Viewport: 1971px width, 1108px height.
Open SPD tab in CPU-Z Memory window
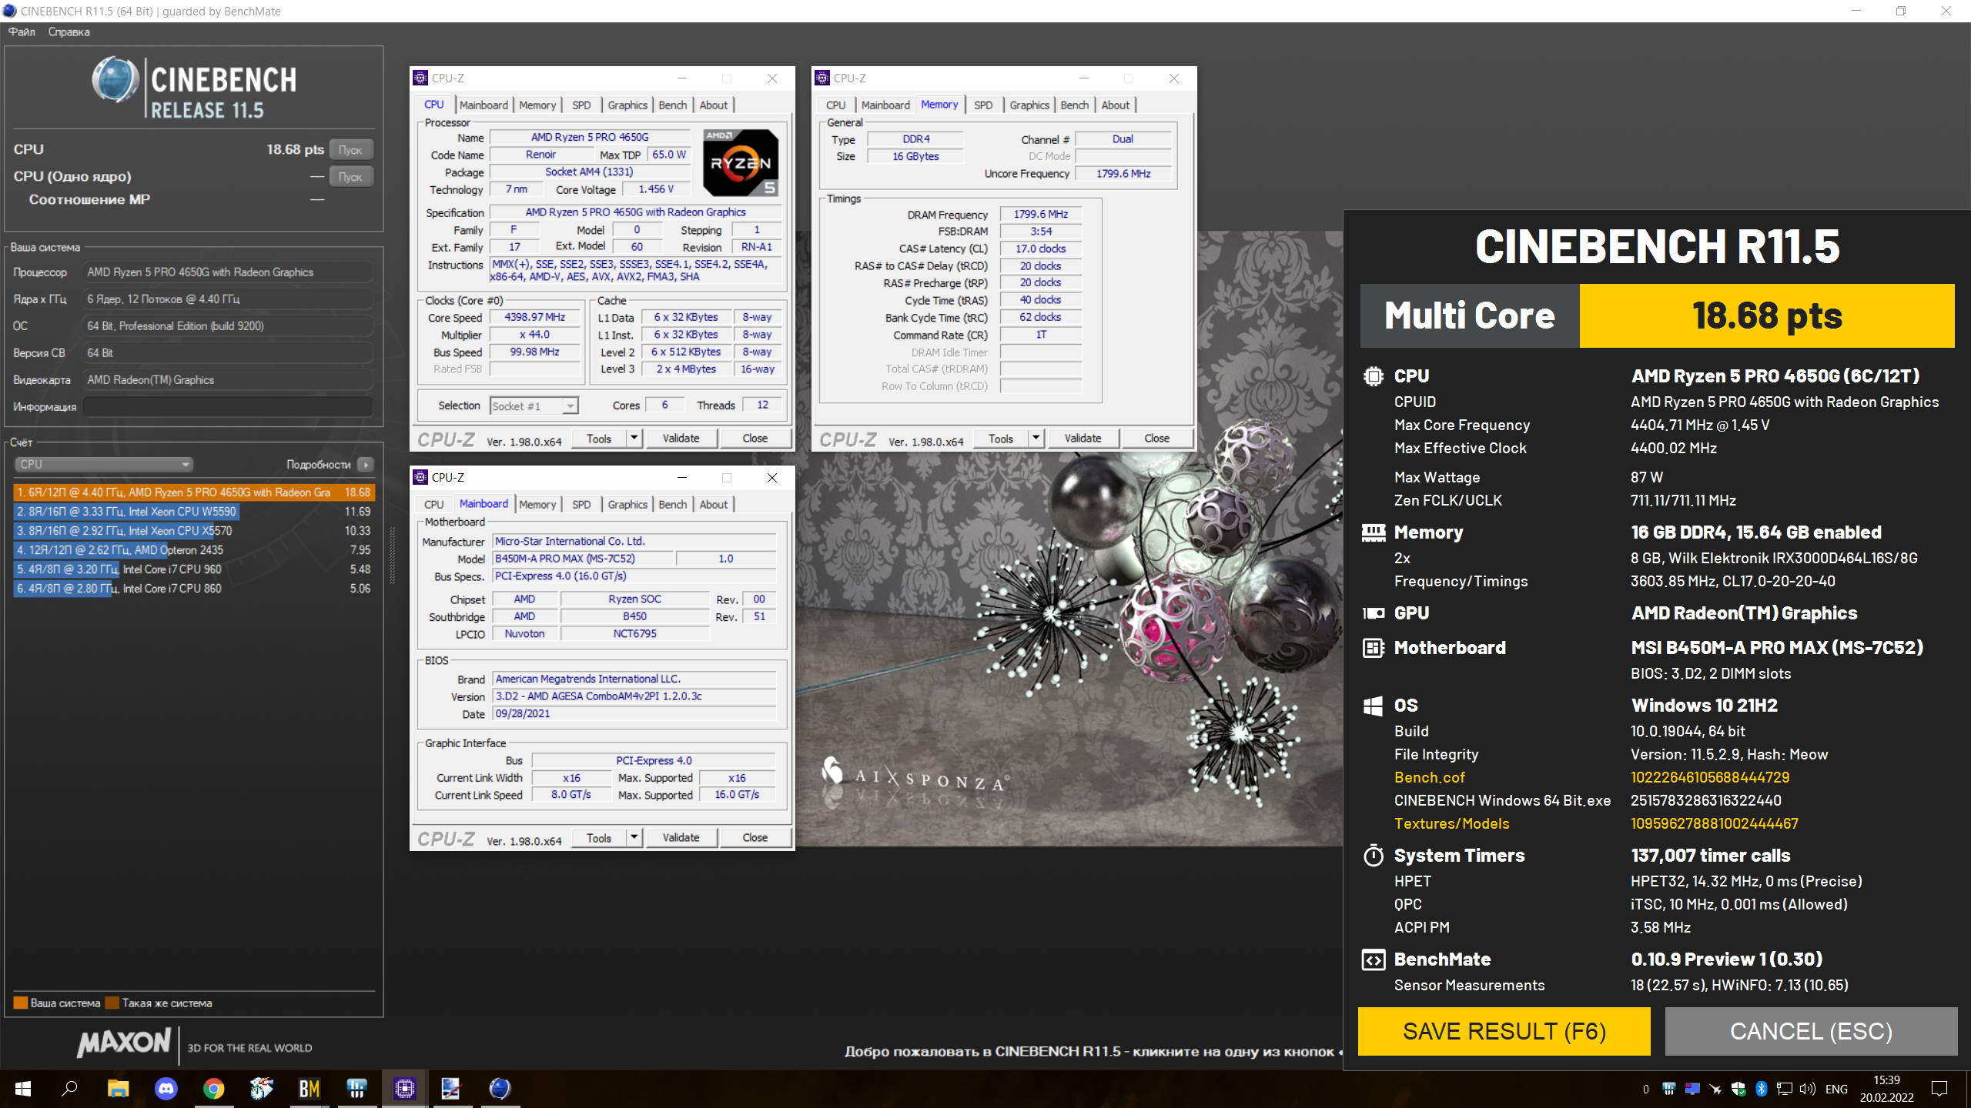tap(983, 105)
